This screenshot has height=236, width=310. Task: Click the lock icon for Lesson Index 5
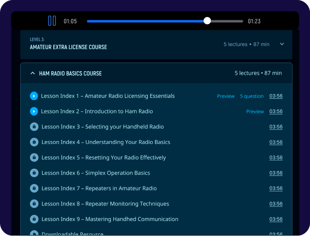34,157
